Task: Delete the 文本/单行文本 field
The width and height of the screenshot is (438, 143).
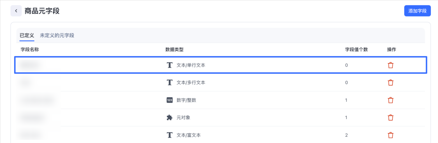Action: (x=390, y=65)
